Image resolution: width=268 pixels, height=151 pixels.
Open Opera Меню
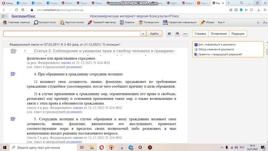(x=8, y=3)
